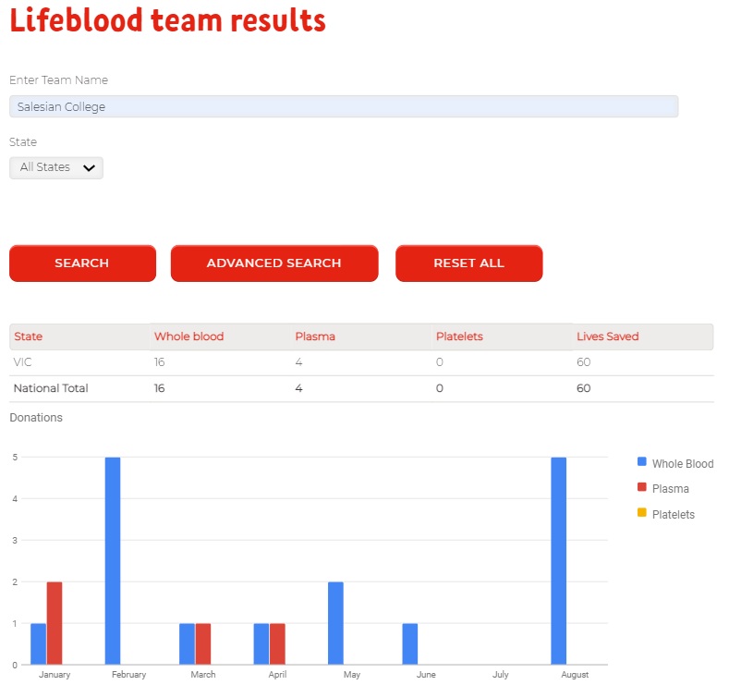
Task: Open the ADVANCED SEARCH options
Action: [x=274, y=263]
